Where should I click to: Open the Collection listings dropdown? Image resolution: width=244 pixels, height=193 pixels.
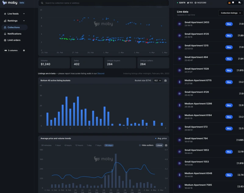[x=231, y=13]
